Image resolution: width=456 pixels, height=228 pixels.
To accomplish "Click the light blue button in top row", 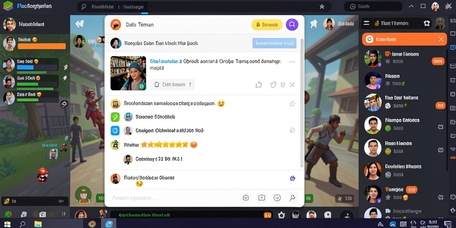I will click(274, 43).
